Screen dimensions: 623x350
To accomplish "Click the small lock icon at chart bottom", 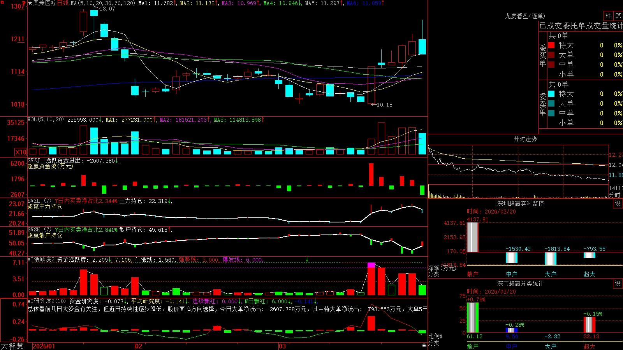I will [424, 345].
